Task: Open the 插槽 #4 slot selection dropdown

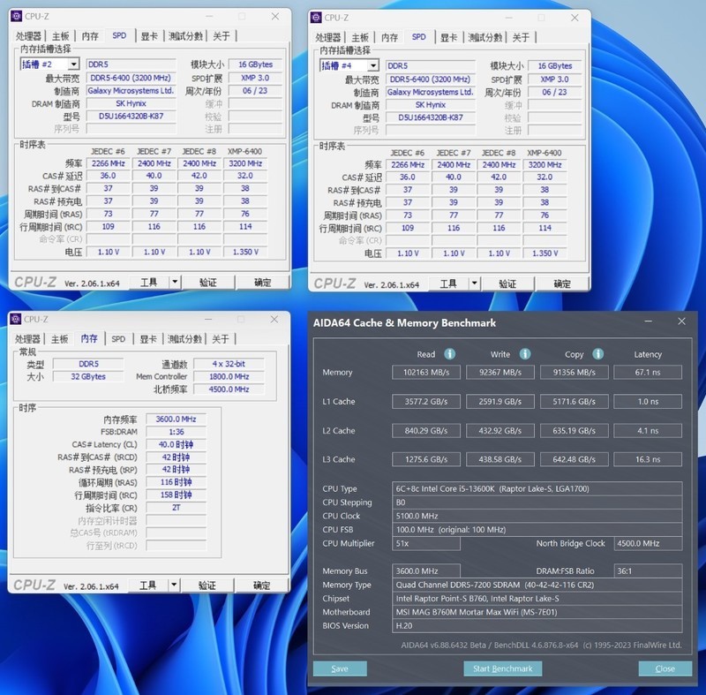Action: click(372, 66)
